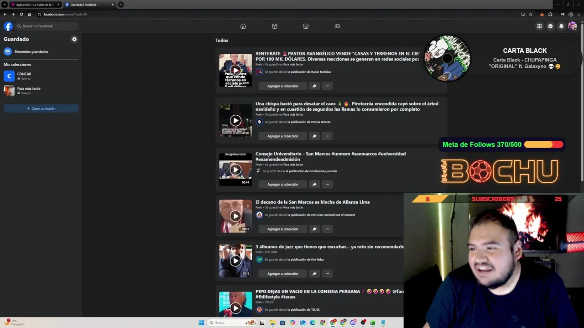
Task: Share the Consejo Universitario saved reel
Action: click(314, 184)
